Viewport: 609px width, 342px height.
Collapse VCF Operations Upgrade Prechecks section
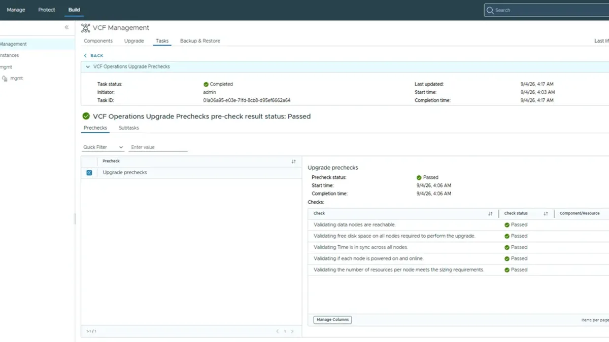tap(88, 67)
